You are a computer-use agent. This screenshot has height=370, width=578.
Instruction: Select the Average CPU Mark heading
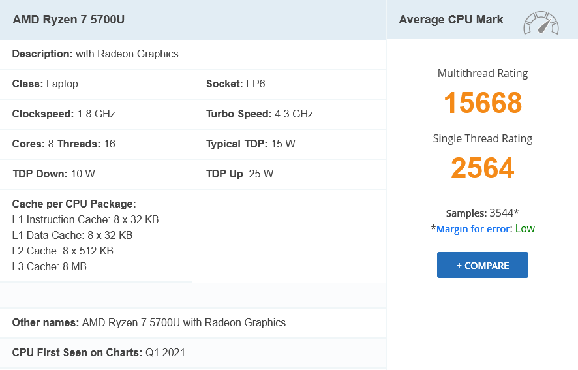click(x=451, y=20)
